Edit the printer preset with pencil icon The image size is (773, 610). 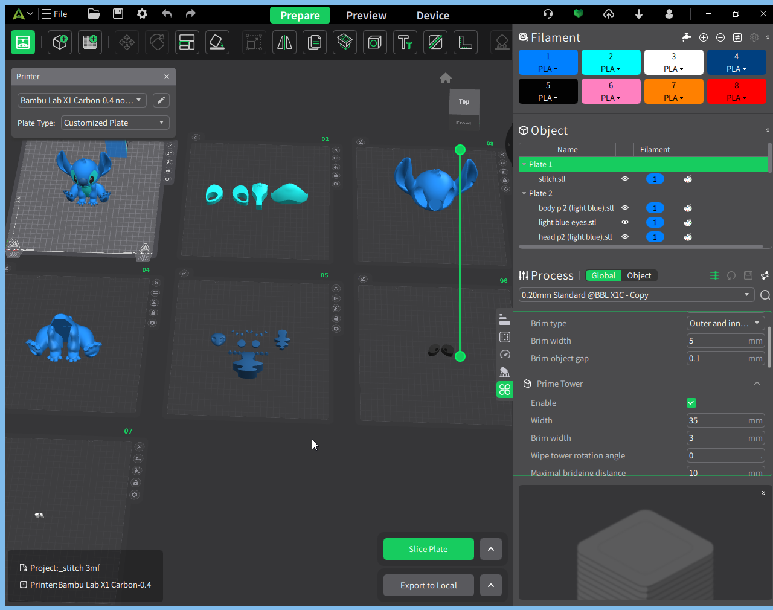pyautogui.click(x=161, y=100)
